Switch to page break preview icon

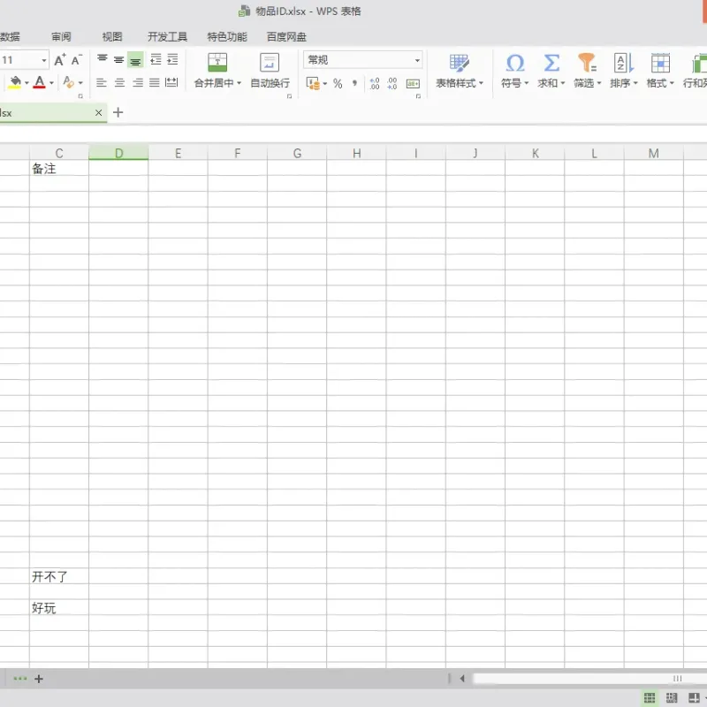pos(672,697)
